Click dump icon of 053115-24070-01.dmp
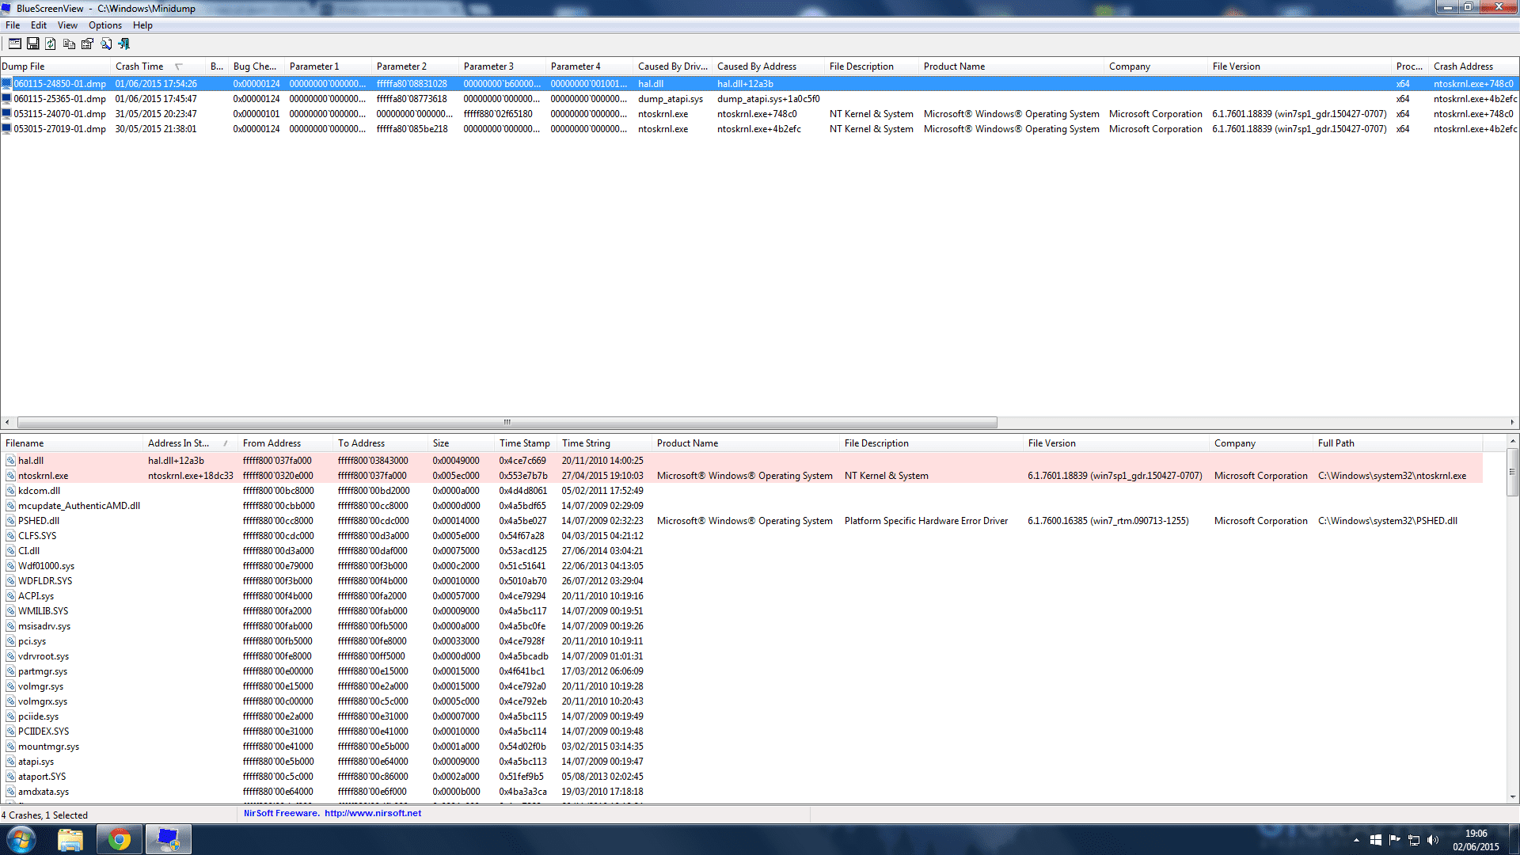The image size is (1520, 855). pyautogui.click(x=7, y=114)
